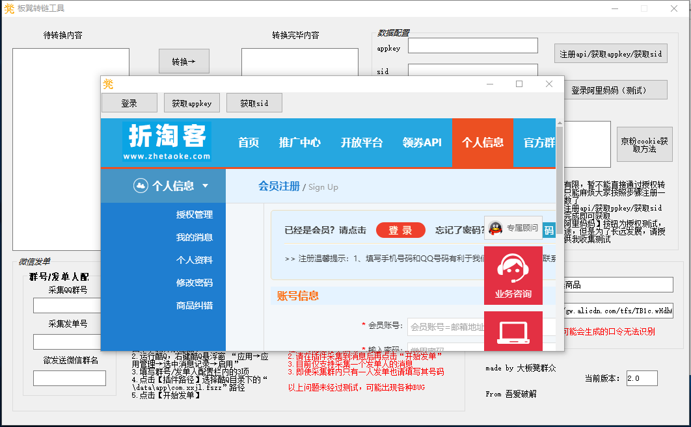
Task: Click the field containing 商品 text
Action: [618, 285]
